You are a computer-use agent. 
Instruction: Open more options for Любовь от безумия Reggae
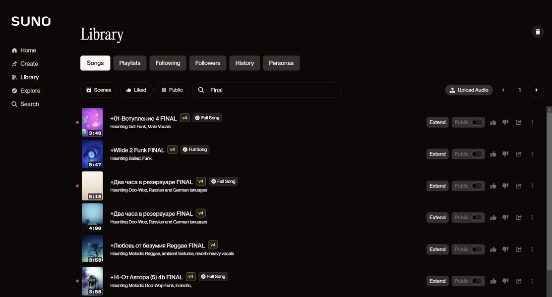point(532,249)
